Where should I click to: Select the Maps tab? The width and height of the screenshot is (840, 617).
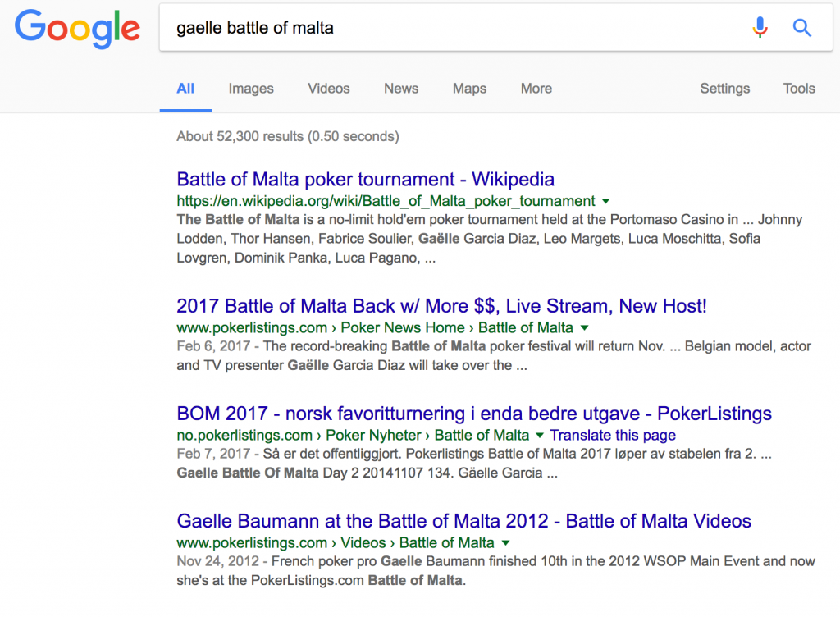[469, 89]
